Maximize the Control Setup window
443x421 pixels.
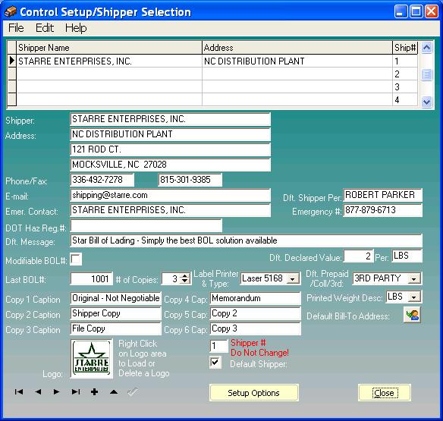coord(416,11)
